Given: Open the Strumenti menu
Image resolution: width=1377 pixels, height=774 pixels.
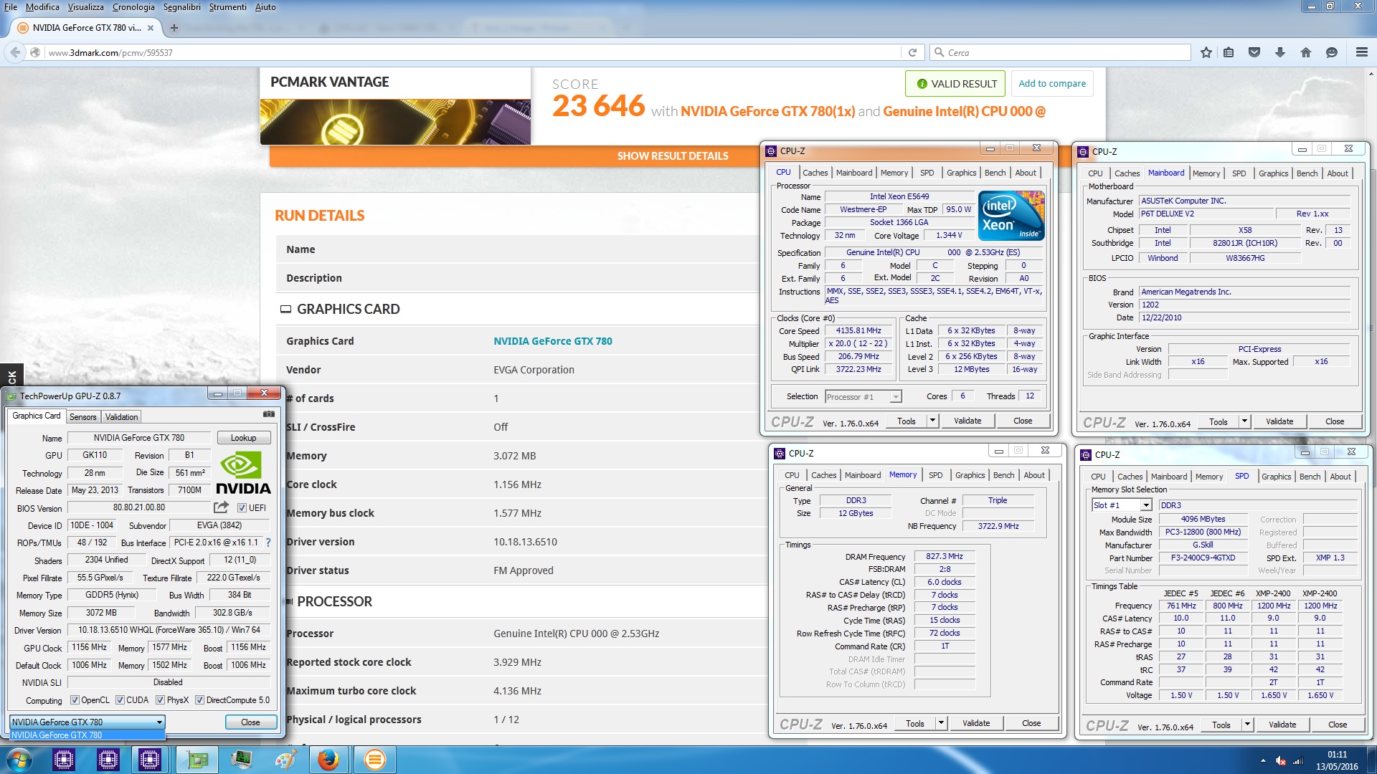Looking at the screenshot, I should [227, 7].
